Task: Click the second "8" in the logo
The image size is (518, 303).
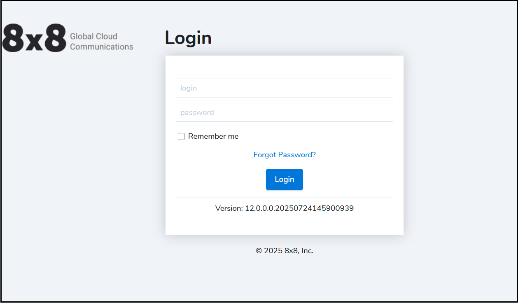Action: pos(55,38)
